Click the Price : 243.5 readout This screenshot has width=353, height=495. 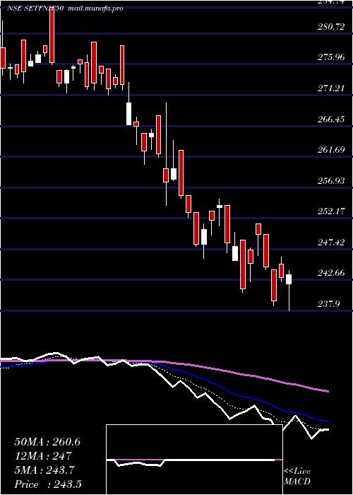(48, 484)
